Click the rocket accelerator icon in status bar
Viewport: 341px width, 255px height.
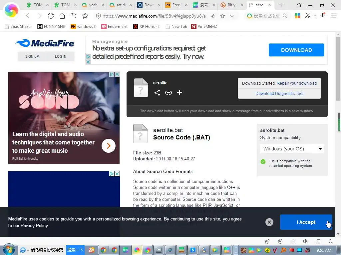coord(267,241)
